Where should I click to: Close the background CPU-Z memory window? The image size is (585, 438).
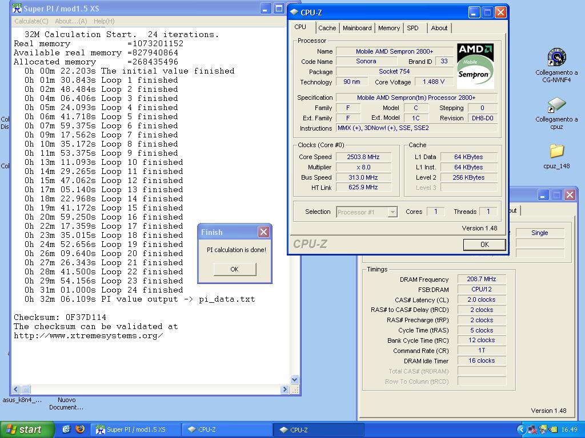570,195
